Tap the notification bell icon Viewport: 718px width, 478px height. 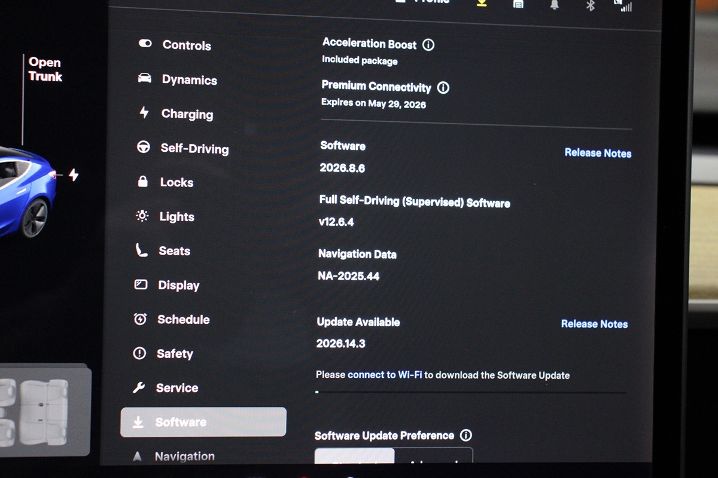point(555,4)
